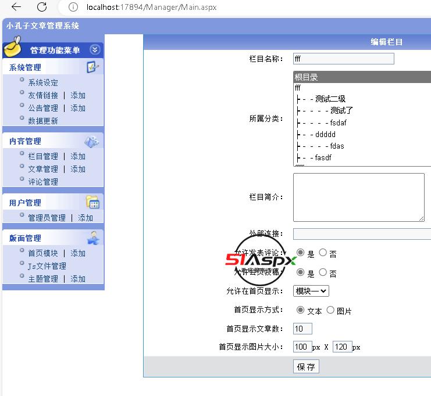
Task: Show site information via the info icon
Action: point(73,7)
